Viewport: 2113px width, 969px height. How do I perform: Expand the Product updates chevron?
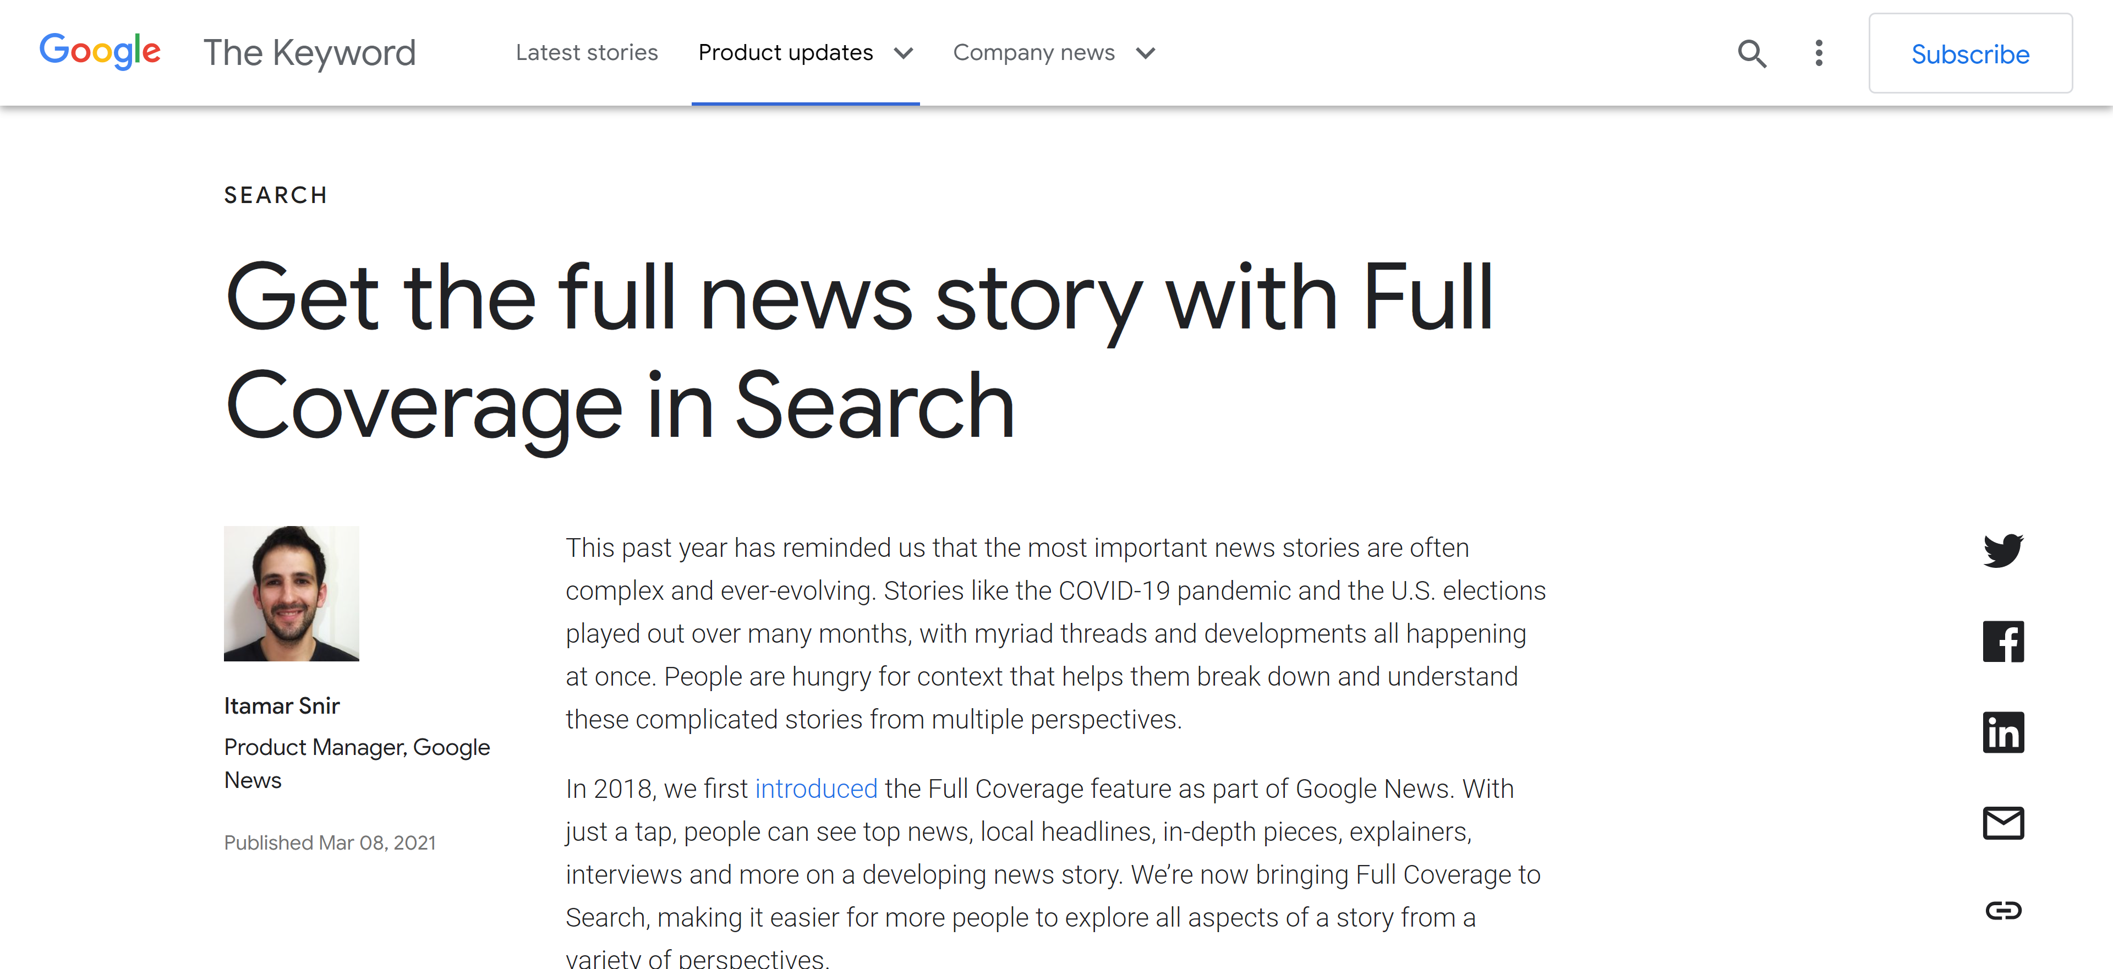click(903, 53)
